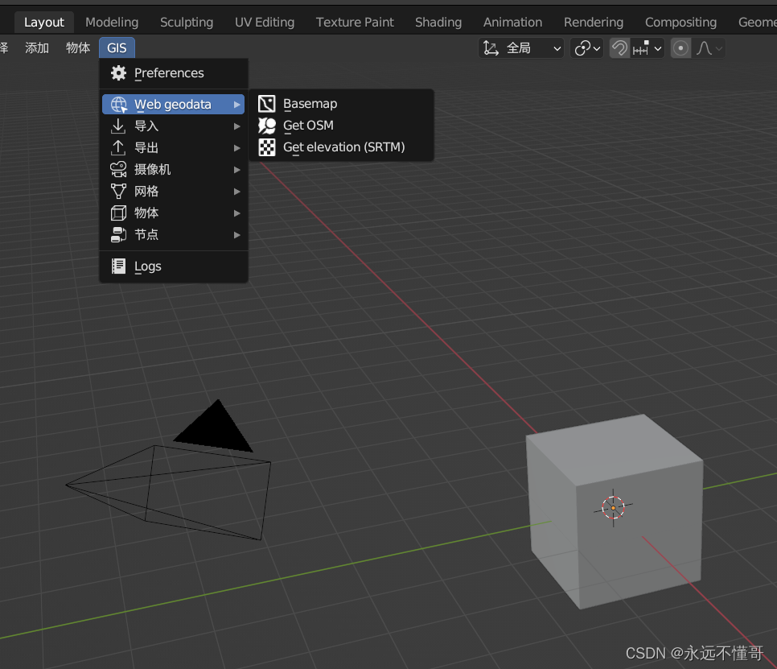Click the mesh icon beside 网格

118,192
